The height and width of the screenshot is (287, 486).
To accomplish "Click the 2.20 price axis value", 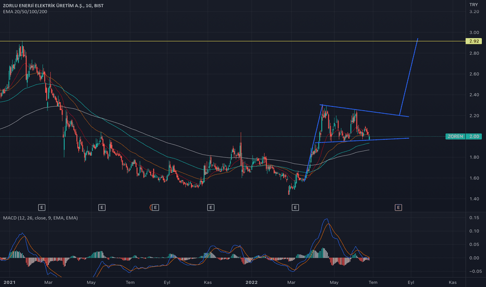I will tap(474, 116).
